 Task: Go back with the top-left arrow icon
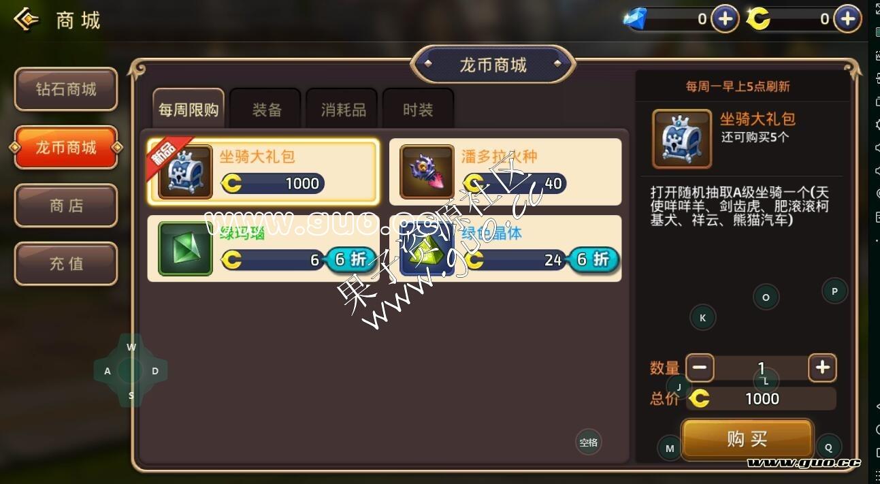coord(26,20)
